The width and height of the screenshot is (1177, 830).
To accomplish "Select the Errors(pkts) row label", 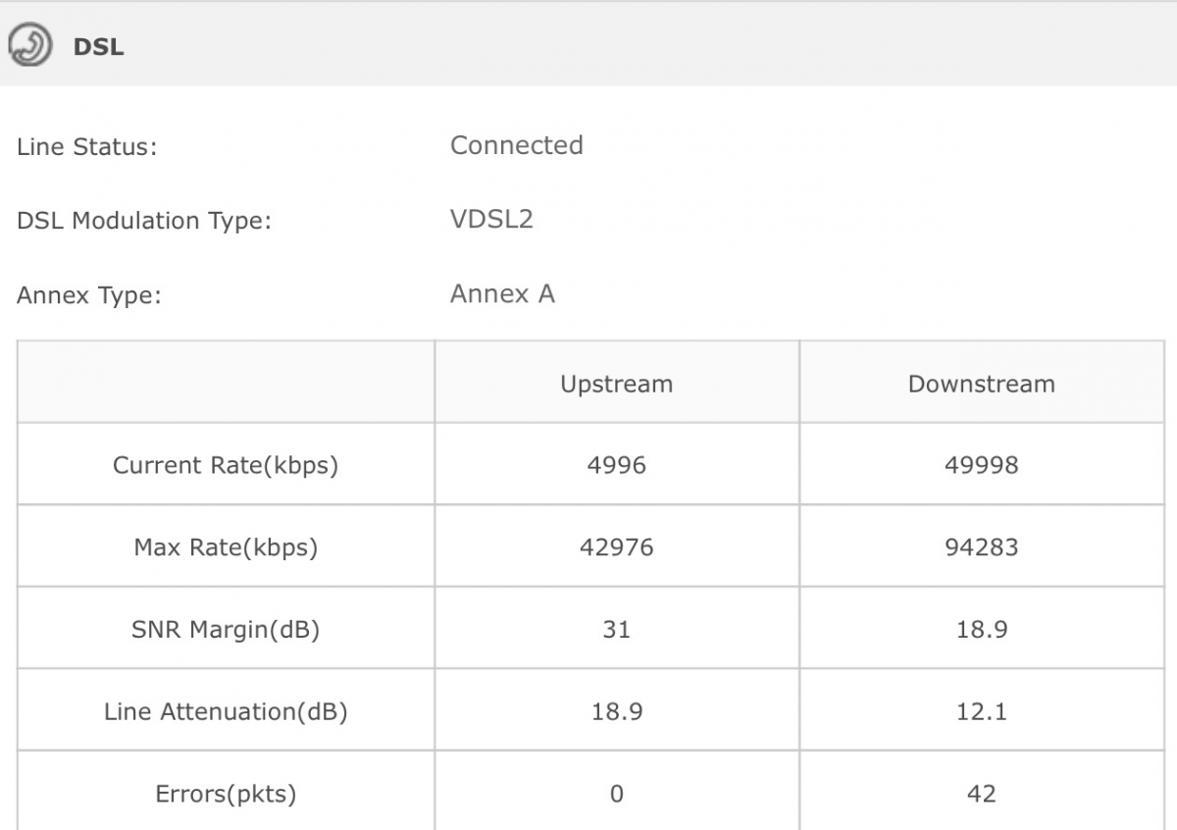I will (225, 794).
